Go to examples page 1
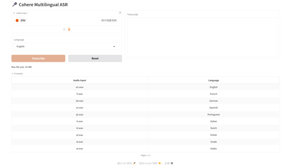 coord(148,155)
